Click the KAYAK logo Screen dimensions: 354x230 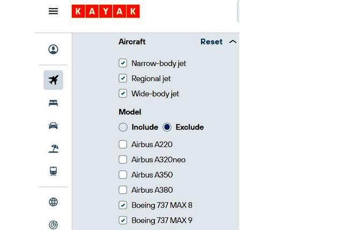pyautogui.click(x=106, y=11)
